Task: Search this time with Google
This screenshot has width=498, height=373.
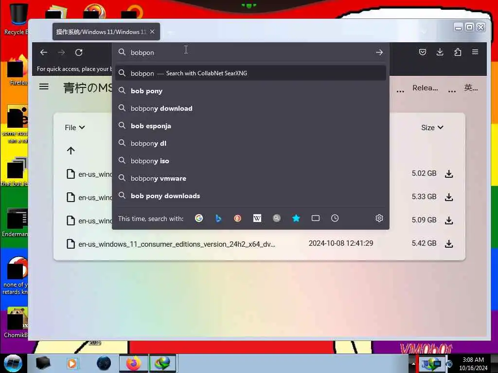Action: [x=199, y=218]
